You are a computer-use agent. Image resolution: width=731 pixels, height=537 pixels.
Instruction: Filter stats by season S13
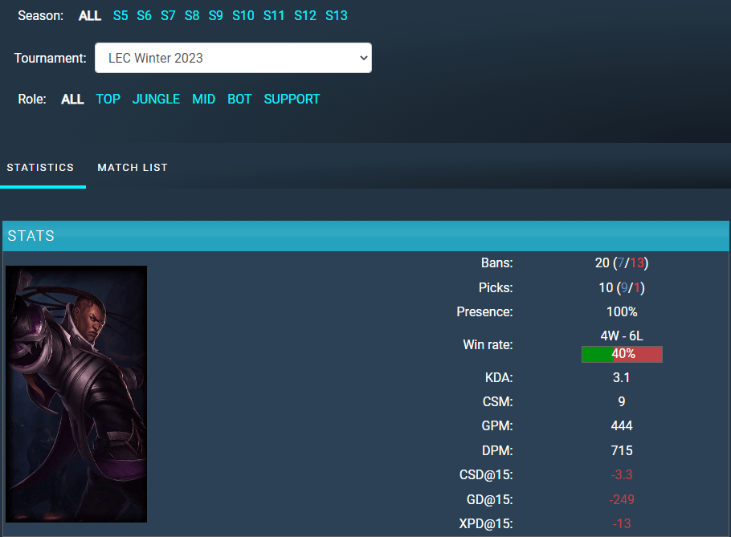(336, 16)
